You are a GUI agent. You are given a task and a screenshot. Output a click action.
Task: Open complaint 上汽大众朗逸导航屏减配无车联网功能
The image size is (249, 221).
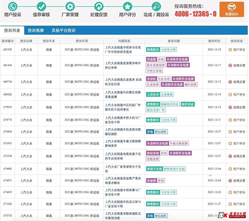click(x=123, y=216)
